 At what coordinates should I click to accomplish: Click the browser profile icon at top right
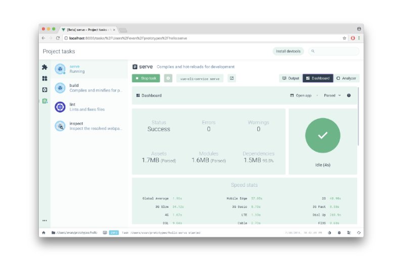(359, 29)
